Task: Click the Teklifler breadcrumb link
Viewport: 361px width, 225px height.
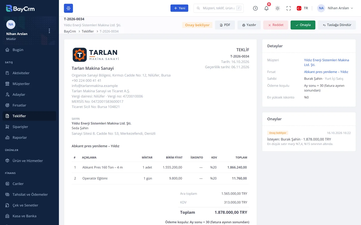Action: [88, 31]
